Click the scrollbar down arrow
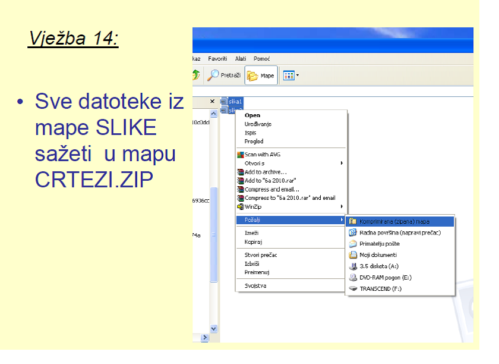This screenshot has height=364, width=499. coord(212,328)
